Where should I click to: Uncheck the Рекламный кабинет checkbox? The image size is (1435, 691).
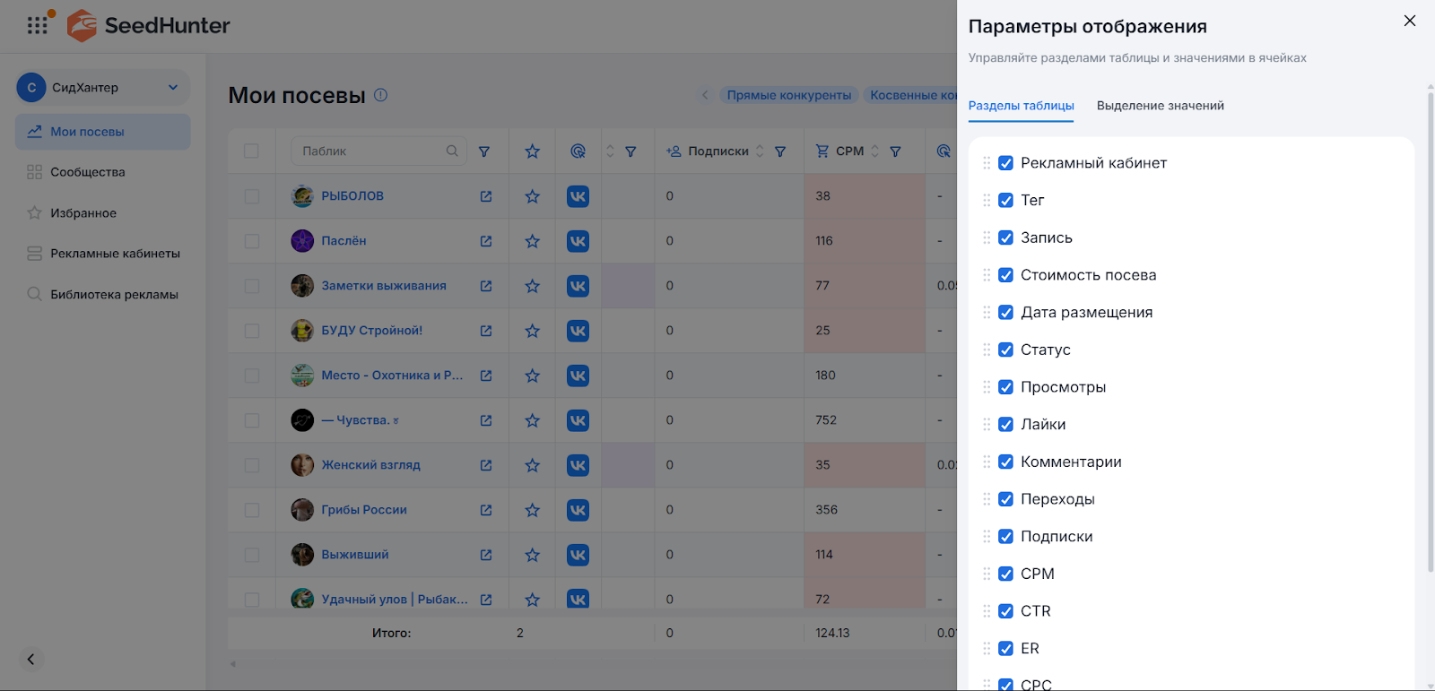1005,163
